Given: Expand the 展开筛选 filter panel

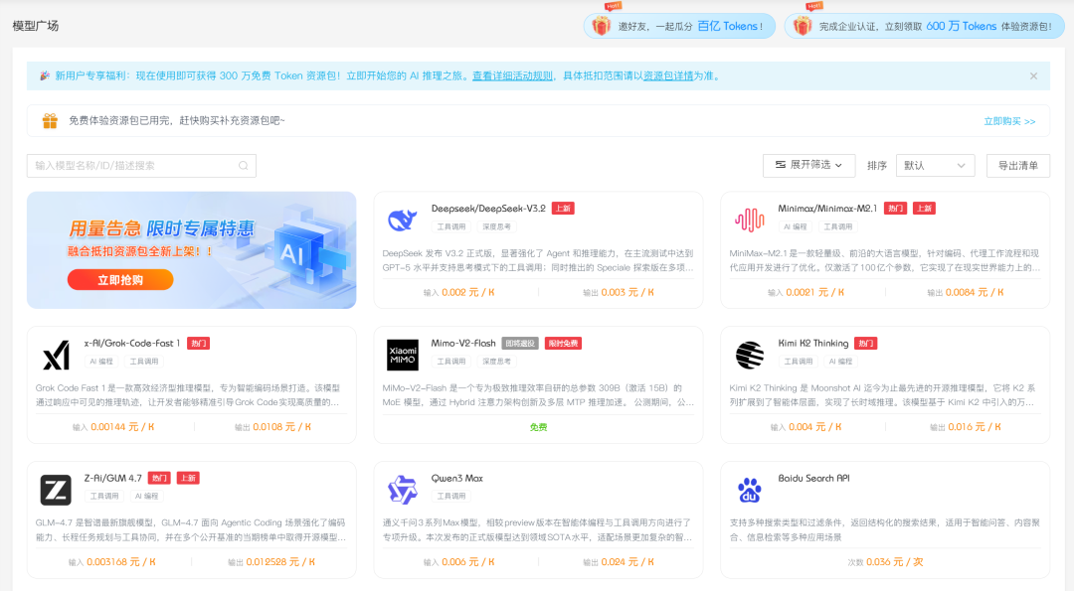Looking at the screenshot, I should pos(808,165).
